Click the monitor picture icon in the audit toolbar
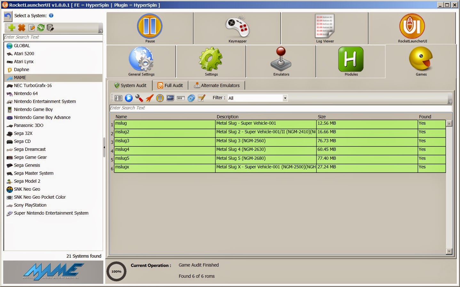Viewport: 460px width, 287px height. tap(170, 98)
